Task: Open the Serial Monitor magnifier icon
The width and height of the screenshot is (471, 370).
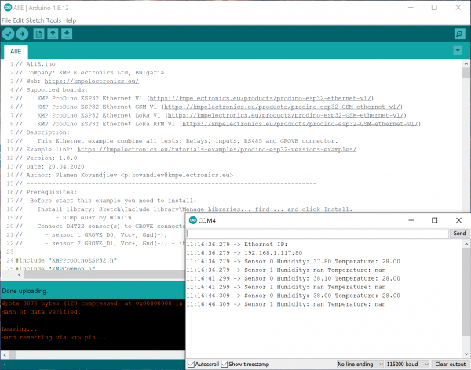Action: point(458,34)
